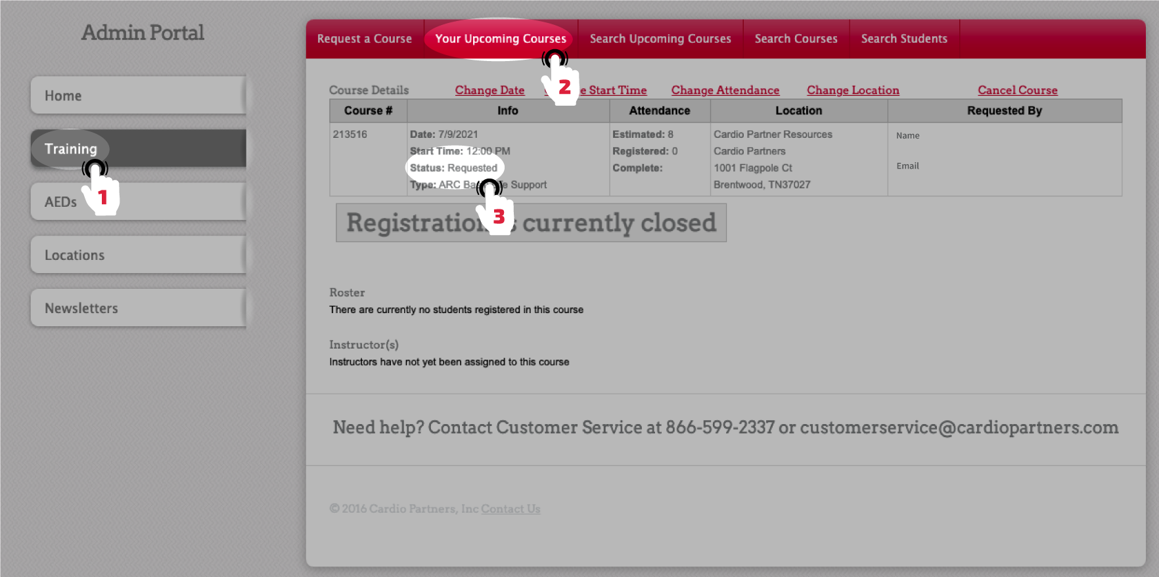Open the Locations sidebar item
This screenshot has width=1159, height=577.
(x=138, y=255)
